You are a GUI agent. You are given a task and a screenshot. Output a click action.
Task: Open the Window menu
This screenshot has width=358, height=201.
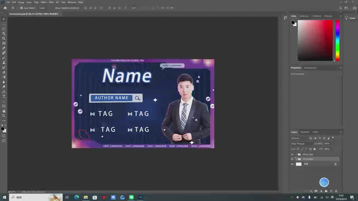click(x=72, y=2)
